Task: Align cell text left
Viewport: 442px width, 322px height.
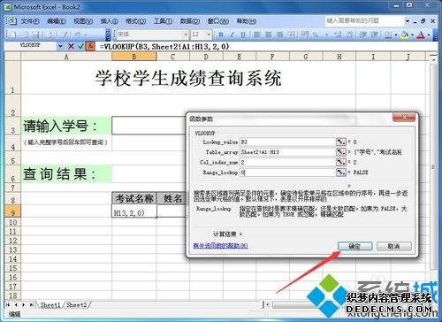Action: tap(257, 34)
